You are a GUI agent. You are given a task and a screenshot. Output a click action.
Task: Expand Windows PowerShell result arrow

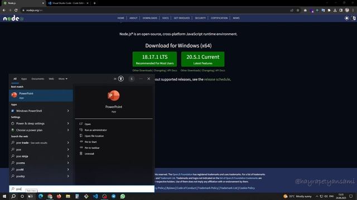coord(68,111)
